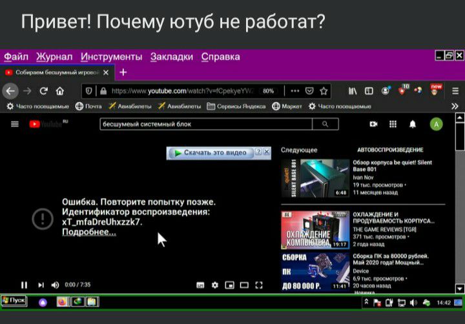Open the Маркет bookmark
Viewport: 465px width, 324px height.
pyautogui.click(x=287, y=106)
